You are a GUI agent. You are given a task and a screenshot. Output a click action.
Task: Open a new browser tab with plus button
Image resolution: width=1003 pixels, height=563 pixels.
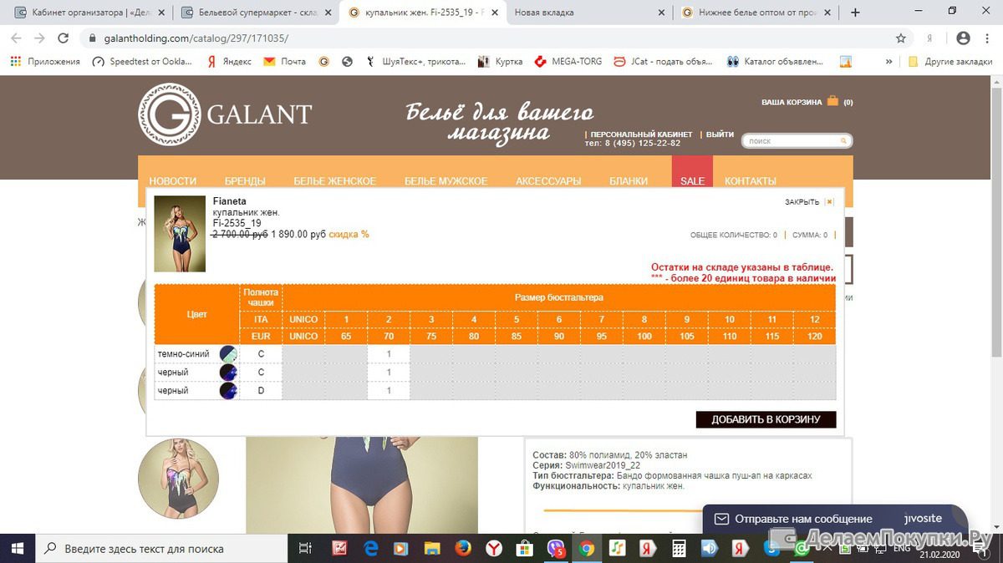pos(855,13)
